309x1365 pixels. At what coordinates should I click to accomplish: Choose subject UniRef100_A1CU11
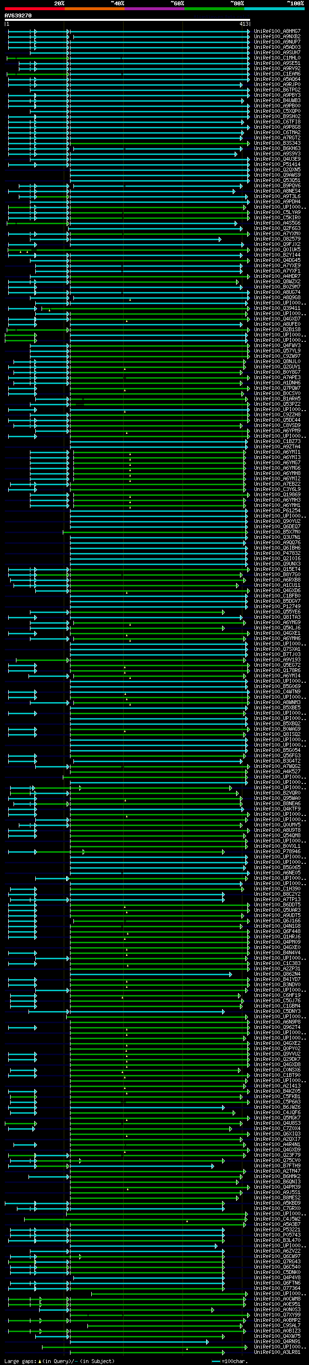[277, 585]
